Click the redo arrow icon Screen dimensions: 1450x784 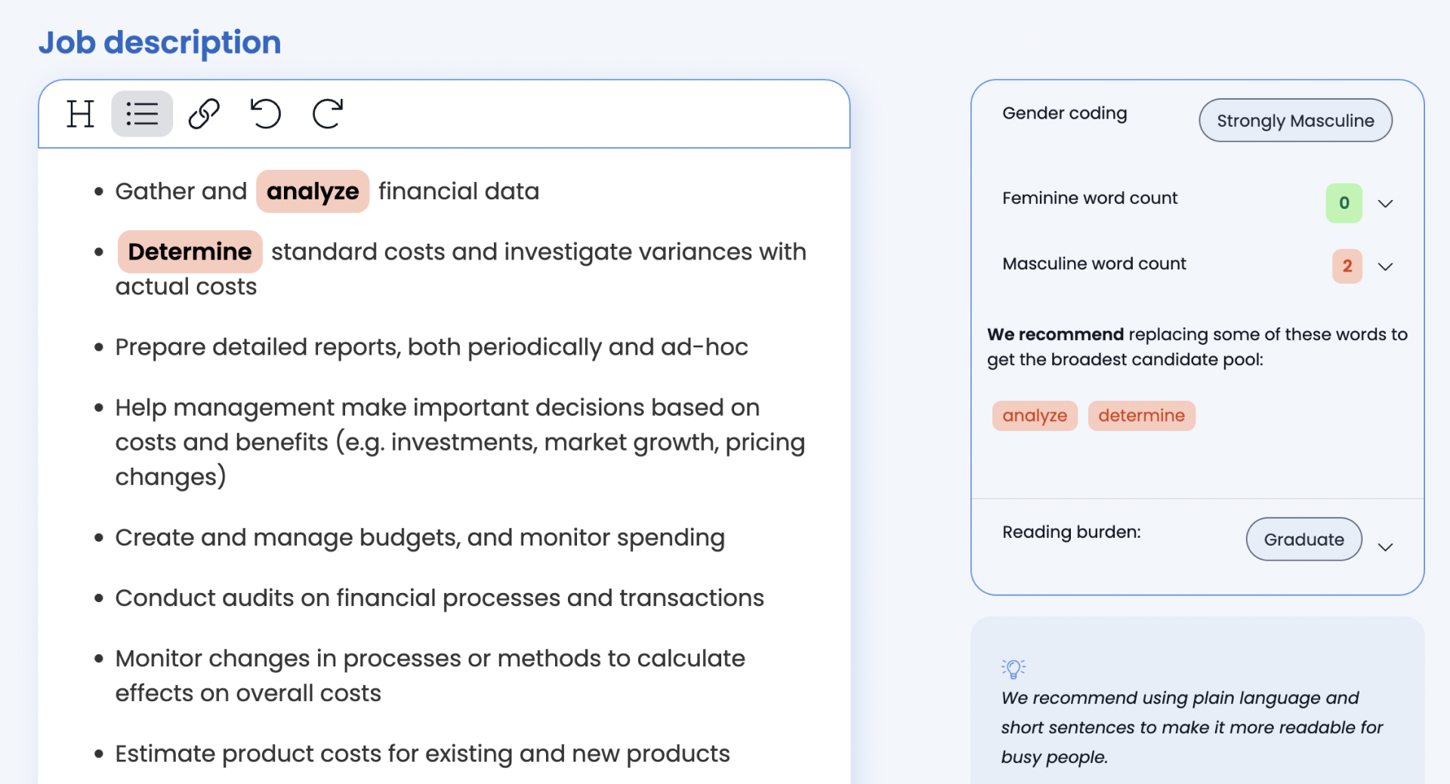point(328,114)
